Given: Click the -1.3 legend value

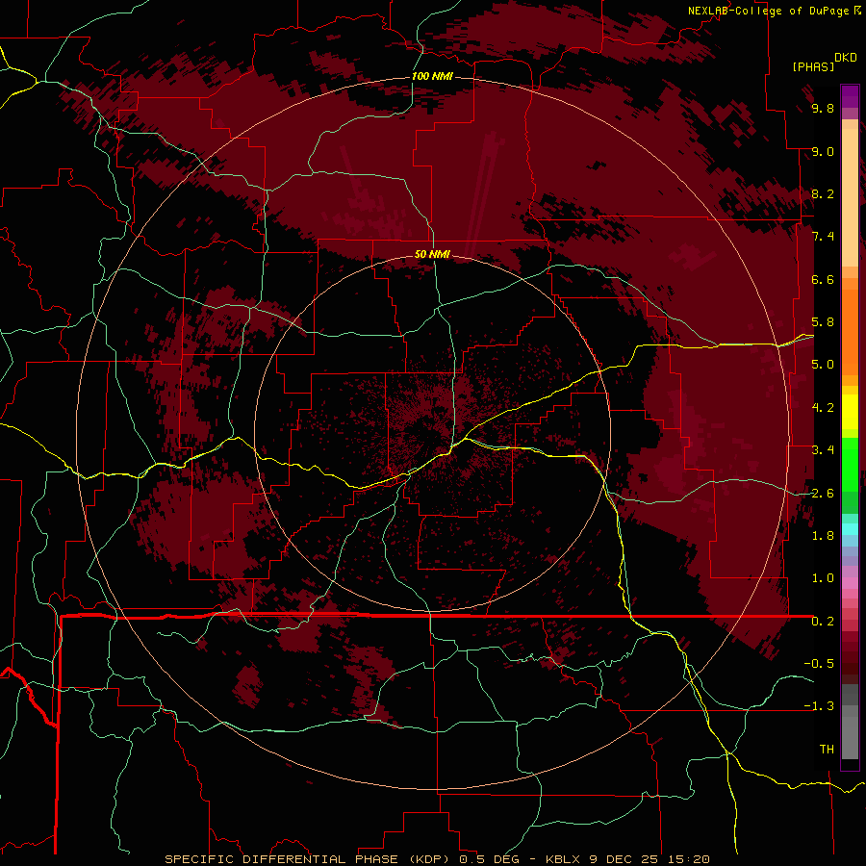Looking at the screenshot, I should pyautogui.click(x=819, y=706).
